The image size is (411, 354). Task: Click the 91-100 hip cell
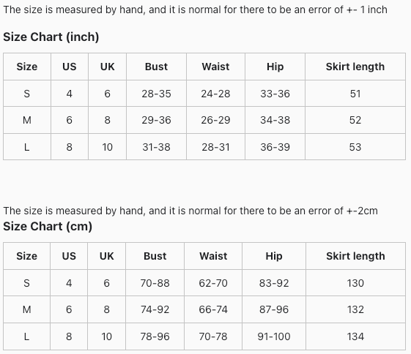coord(274,336)
